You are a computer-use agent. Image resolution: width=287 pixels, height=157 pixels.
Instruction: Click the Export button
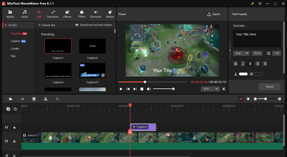point(214,14)
